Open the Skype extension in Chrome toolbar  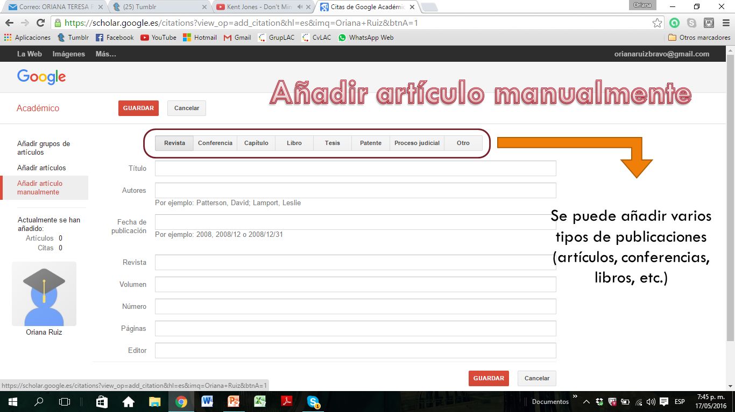point(691,23)
